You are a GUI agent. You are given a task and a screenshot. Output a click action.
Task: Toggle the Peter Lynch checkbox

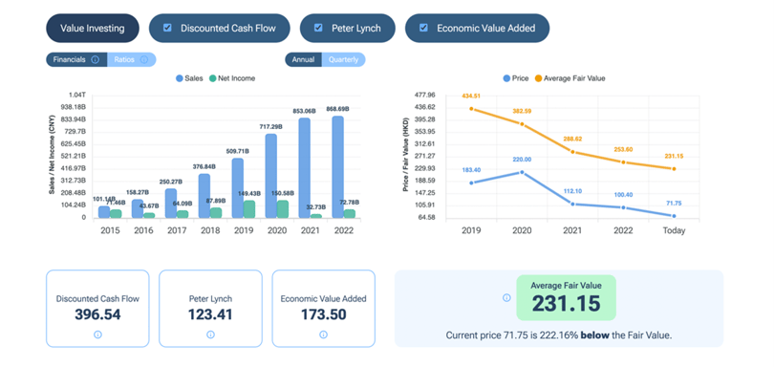point(318,28)
